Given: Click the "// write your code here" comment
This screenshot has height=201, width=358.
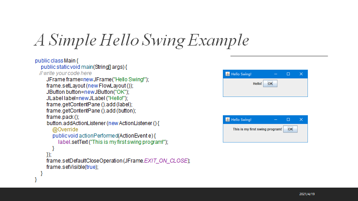Looking at the screenshot, I should coord(65,73).
